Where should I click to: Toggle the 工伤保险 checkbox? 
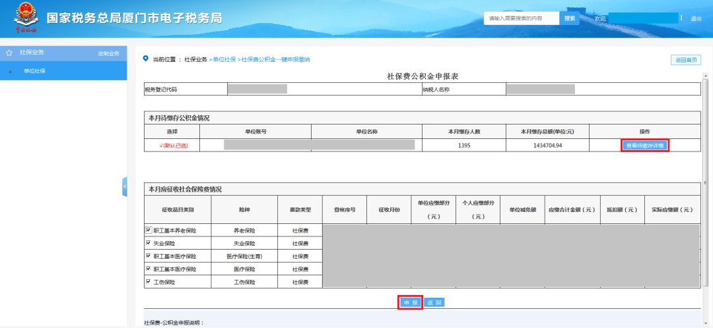(x=149, y=282)
